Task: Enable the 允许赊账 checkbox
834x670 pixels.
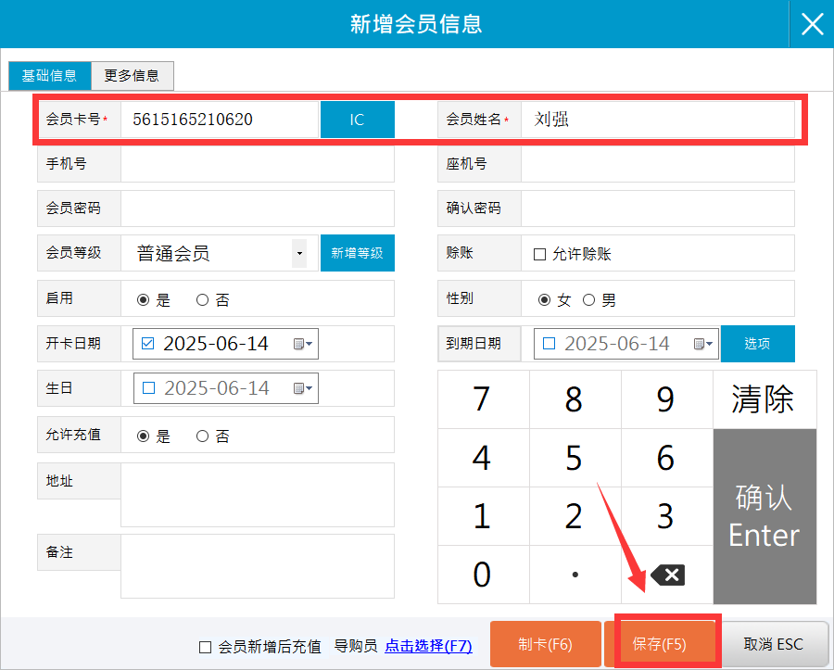Action: pos(539,254)
